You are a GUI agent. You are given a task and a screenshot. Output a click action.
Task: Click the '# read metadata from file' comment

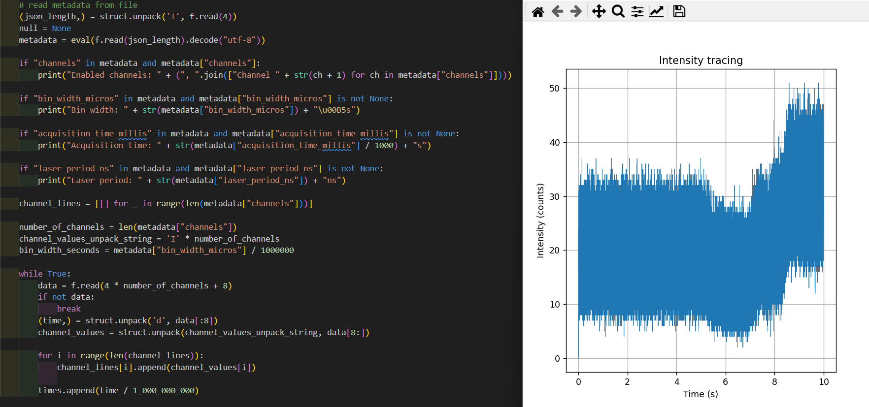tap(78, 5)
